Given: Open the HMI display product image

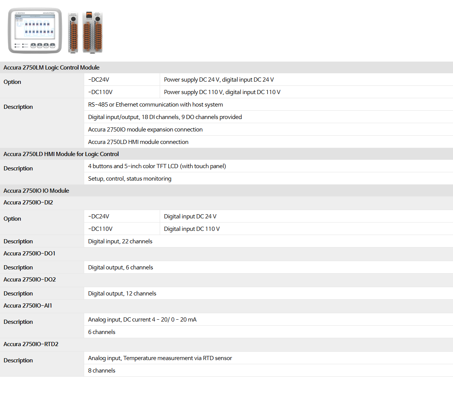Looking at the screenshot, I should point(35,31).
